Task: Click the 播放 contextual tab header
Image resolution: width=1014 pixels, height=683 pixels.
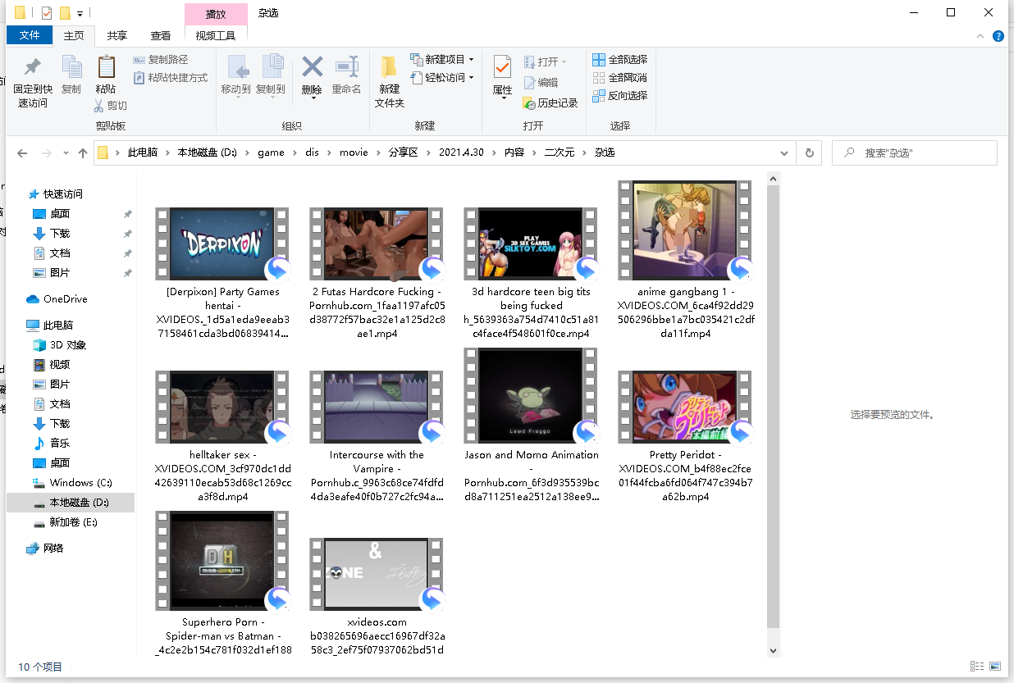Action: click(x=216, y=14)
